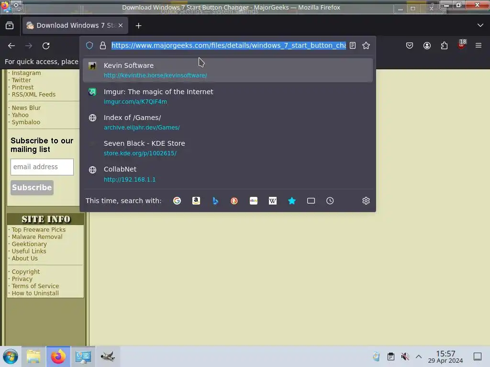Switch to Firefox in the taskbar
The height and width of the screenshot is (367, 490).
click(58, 356)
